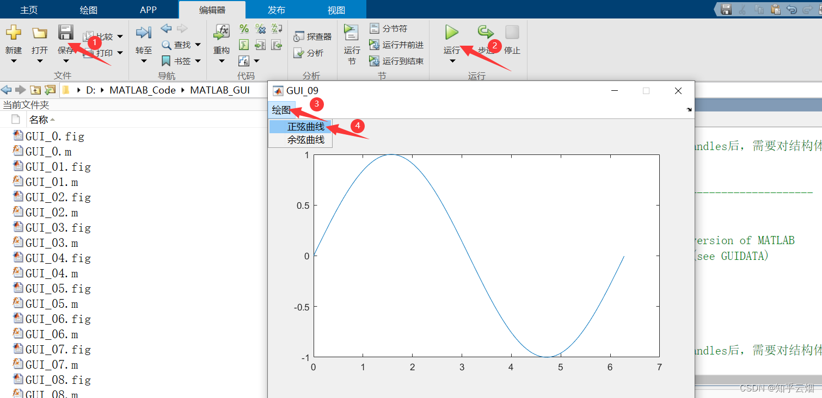Sort files by the 名称 column header
Screen dimensions: 822x398
39,120
